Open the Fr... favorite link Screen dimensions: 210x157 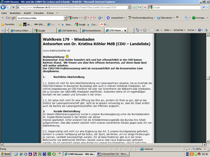click(104, 24)
